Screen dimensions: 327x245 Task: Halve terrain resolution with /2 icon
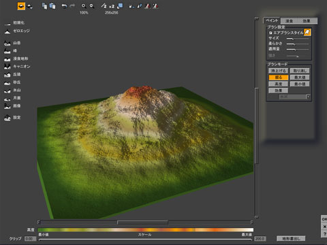coord(104,6)
